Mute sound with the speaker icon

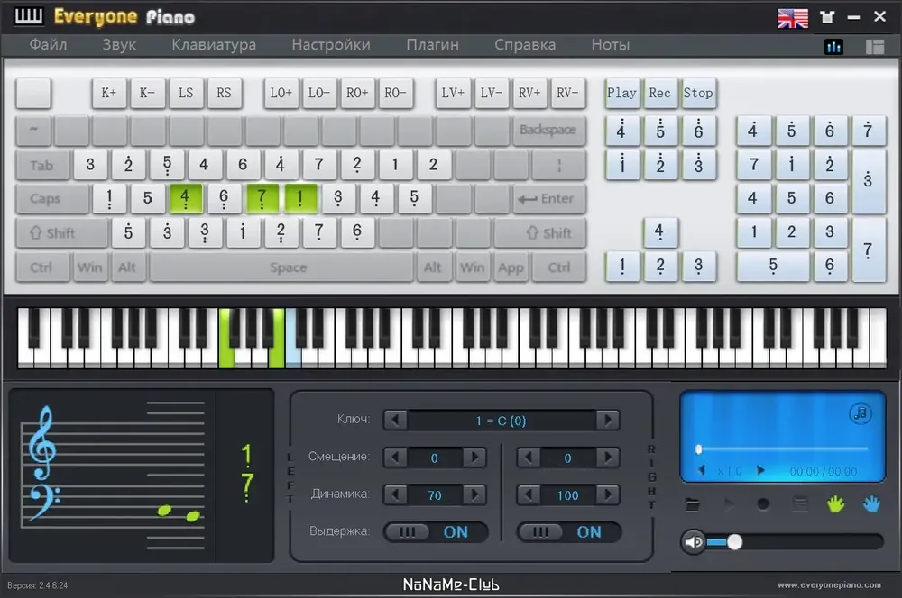coord(693,541)
